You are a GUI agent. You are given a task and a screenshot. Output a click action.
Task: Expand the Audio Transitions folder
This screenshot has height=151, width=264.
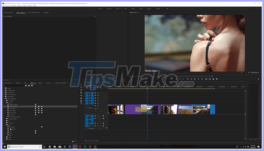[4, 94]
